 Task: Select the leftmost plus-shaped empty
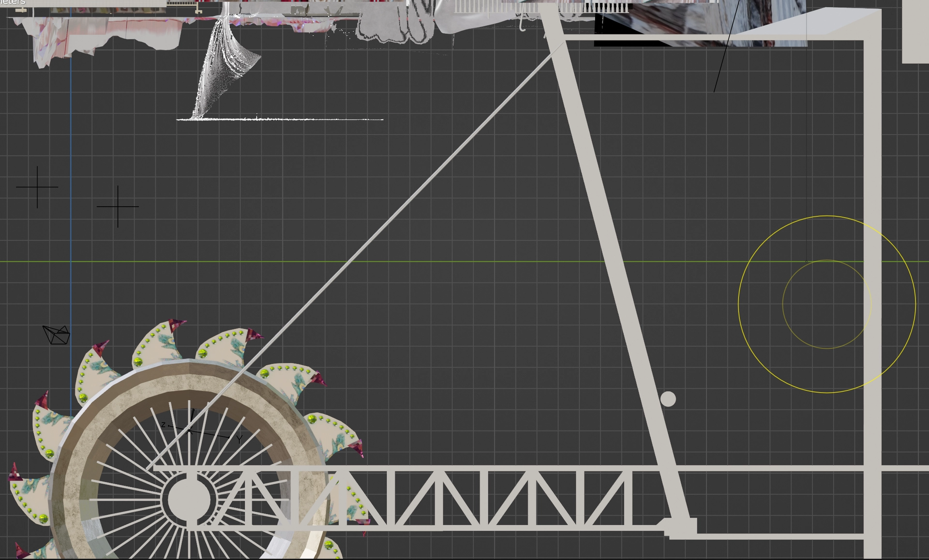pos(37,187)
